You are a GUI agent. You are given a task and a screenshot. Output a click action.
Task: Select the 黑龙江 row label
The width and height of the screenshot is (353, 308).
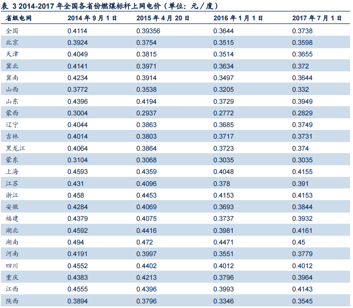click(x=16, y=148)
